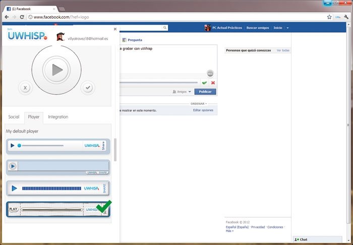Click Inicio in the Facebook header
This screenshot has width=353, height=245.
pyautogui.click(x=278, y=28)
